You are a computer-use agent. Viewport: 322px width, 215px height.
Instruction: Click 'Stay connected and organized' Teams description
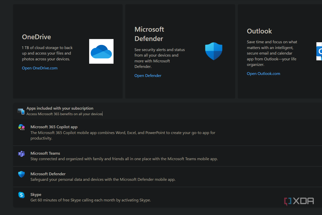pos(124,159)
